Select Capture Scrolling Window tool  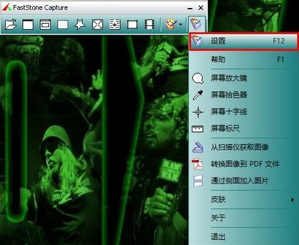(115, 25)
